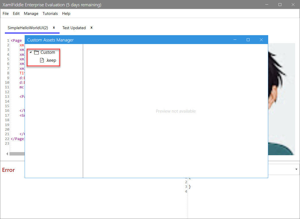This screenshot has width=300, height=219.
Task: Close the Test Updated tab
Action: click(91, 27)
